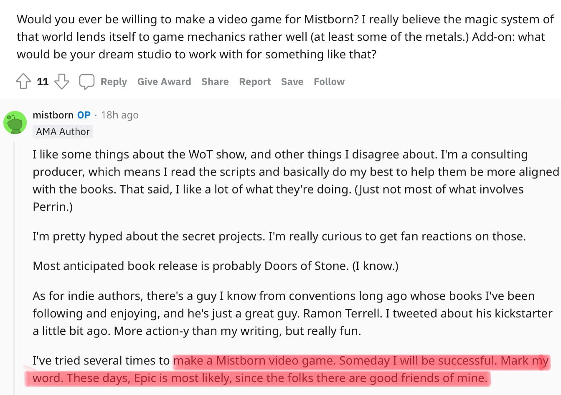561x395 pixels.
Task: Share this comment
Action: (215, 82)
